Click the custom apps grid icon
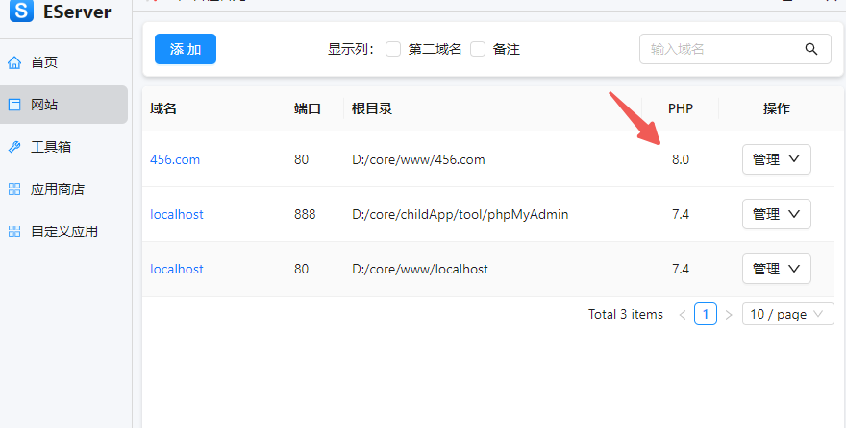The image size is (846, 428). tap(14, 231)
